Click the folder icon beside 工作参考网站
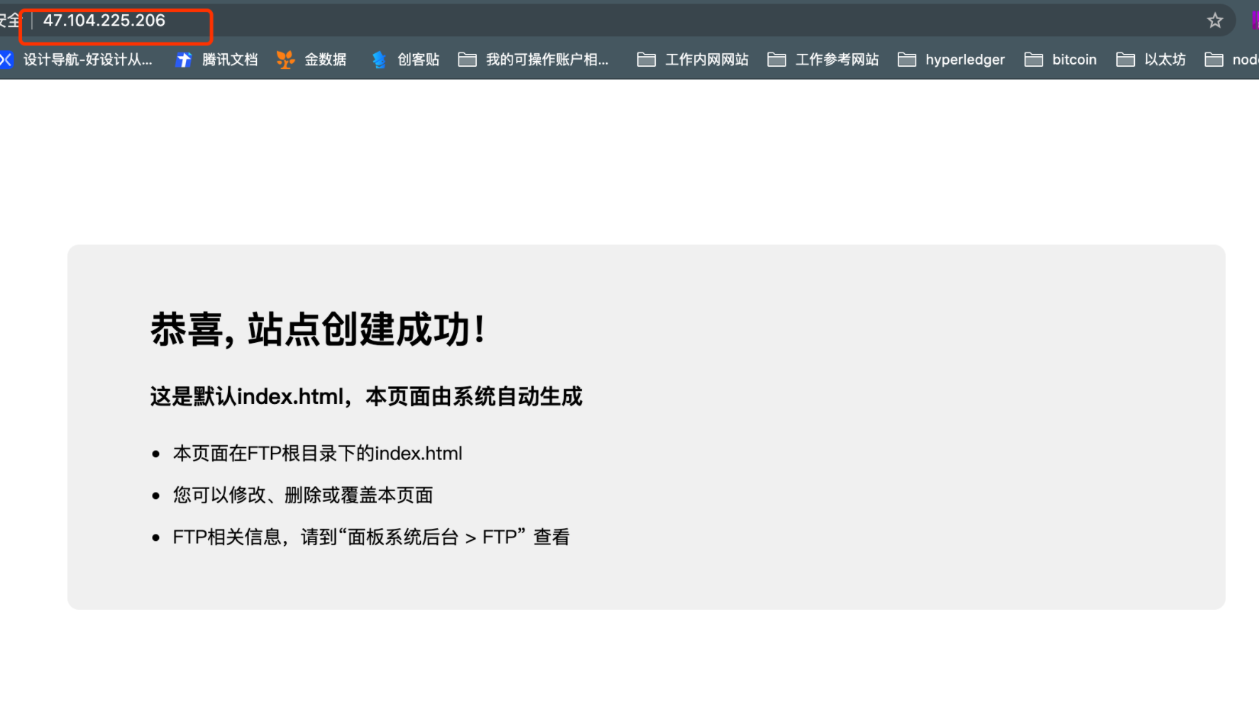This screenshot has width=1259, height=707. 777,60
